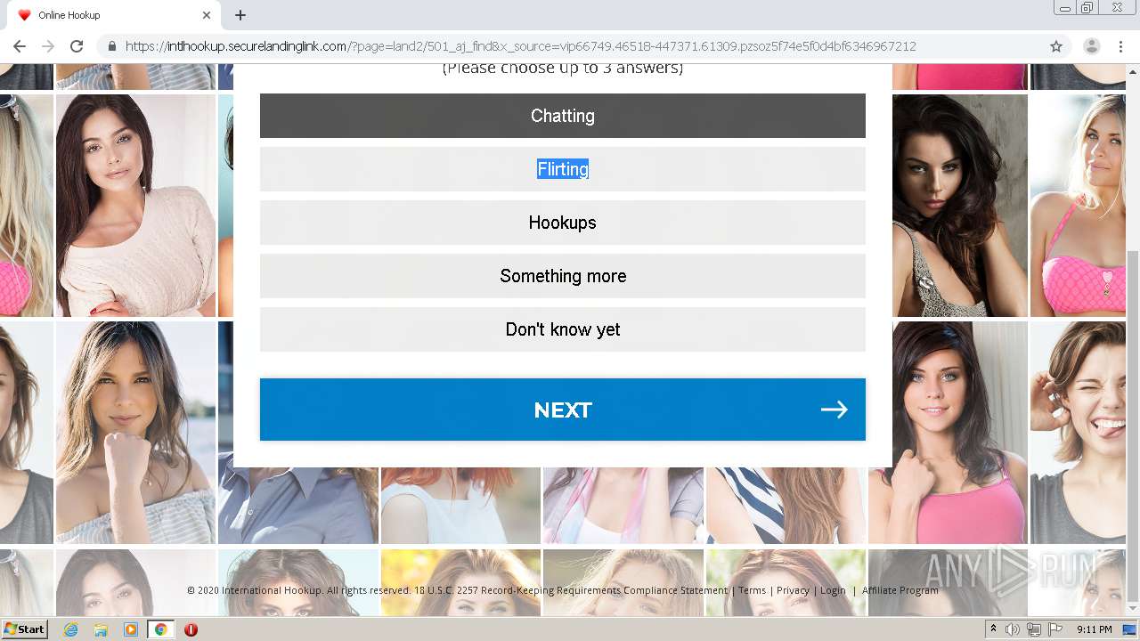This screenshot has height=641, width=1140.
Task: Click the 9:11 PM clock
Action: (1095, 629)
